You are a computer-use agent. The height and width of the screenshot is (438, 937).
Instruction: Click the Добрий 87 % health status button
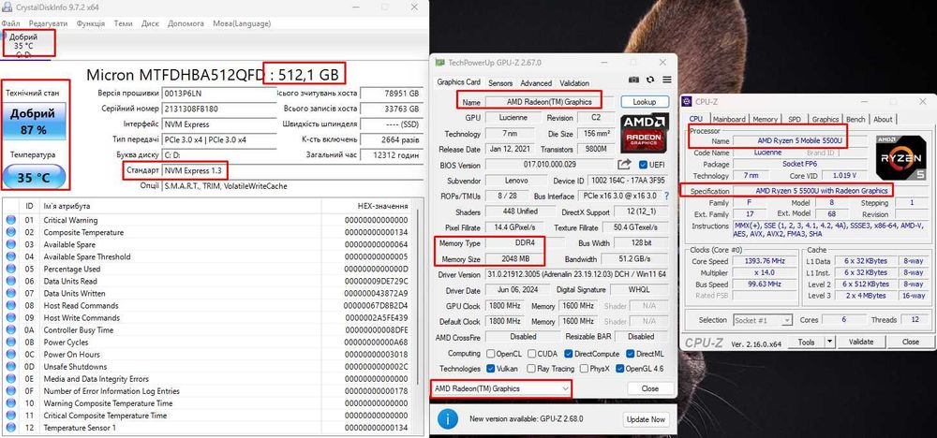33,121
